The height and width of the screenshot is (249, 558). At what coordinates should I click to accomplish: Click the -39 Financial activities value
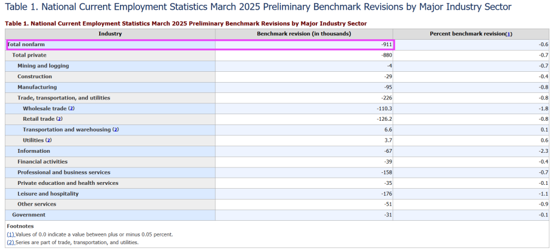pyautogui.click(x=388, y=162)
